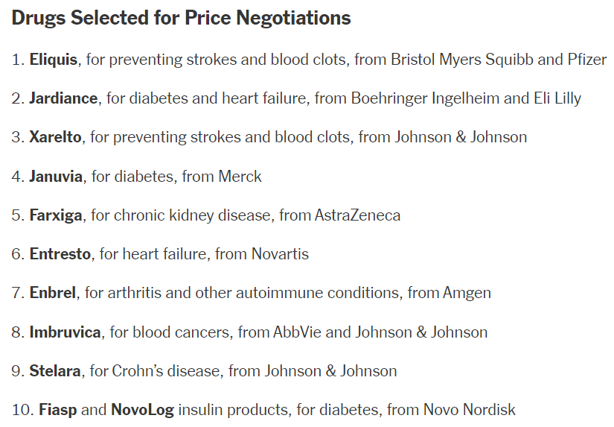
Task: Click the bold text Januvia
Action: [x=56, y=177]
